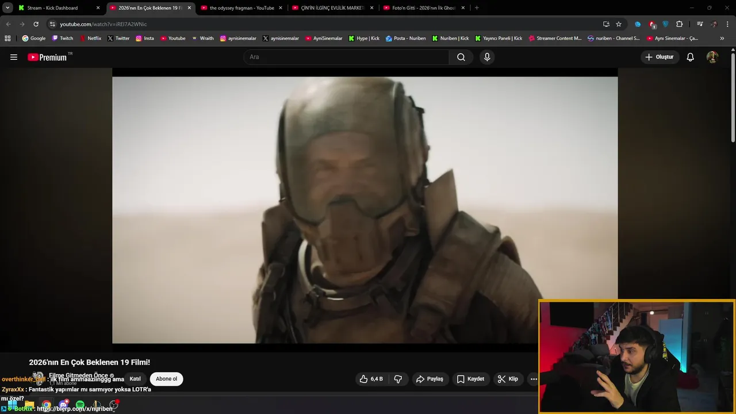Switch to the odyssey fragman YouTube tab
Screen dimensions: 736x414
pos(241,8)
